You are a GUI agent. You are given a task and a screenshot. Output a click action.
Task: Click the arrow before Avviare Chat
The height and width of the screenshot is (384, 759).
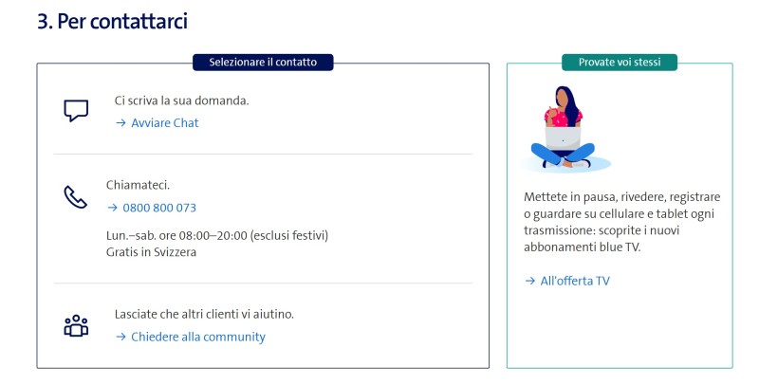tap(120, 123)
